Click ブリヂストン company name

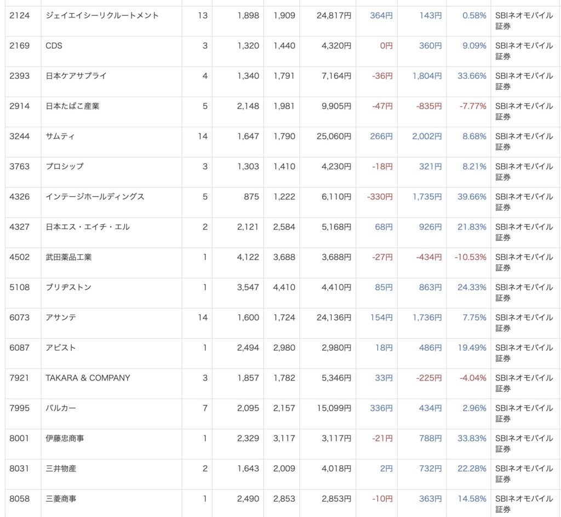68,287
